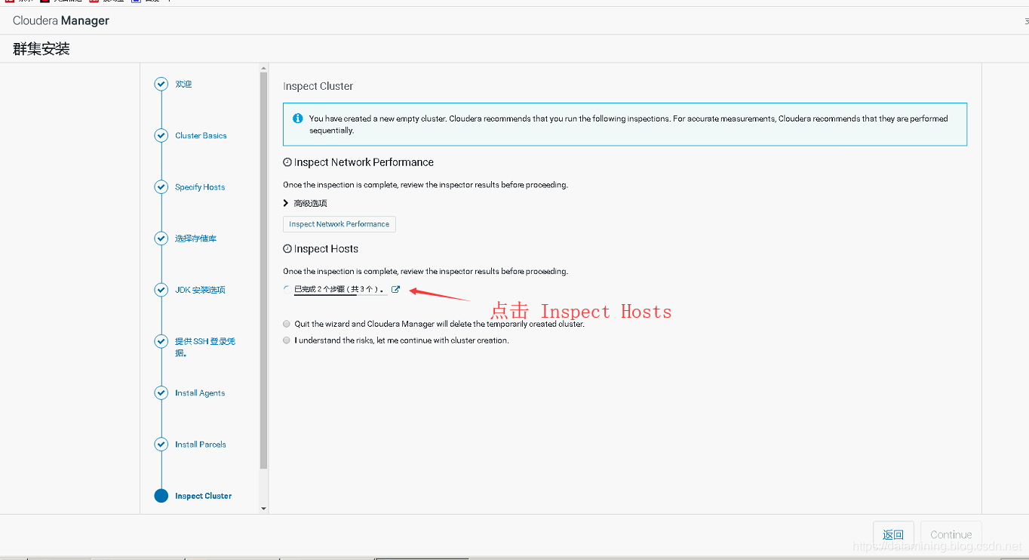The width and height of the screenshot is (1029, 560).
Task: Click the Install Agents step checkmark icon
Action: [161, 392]
